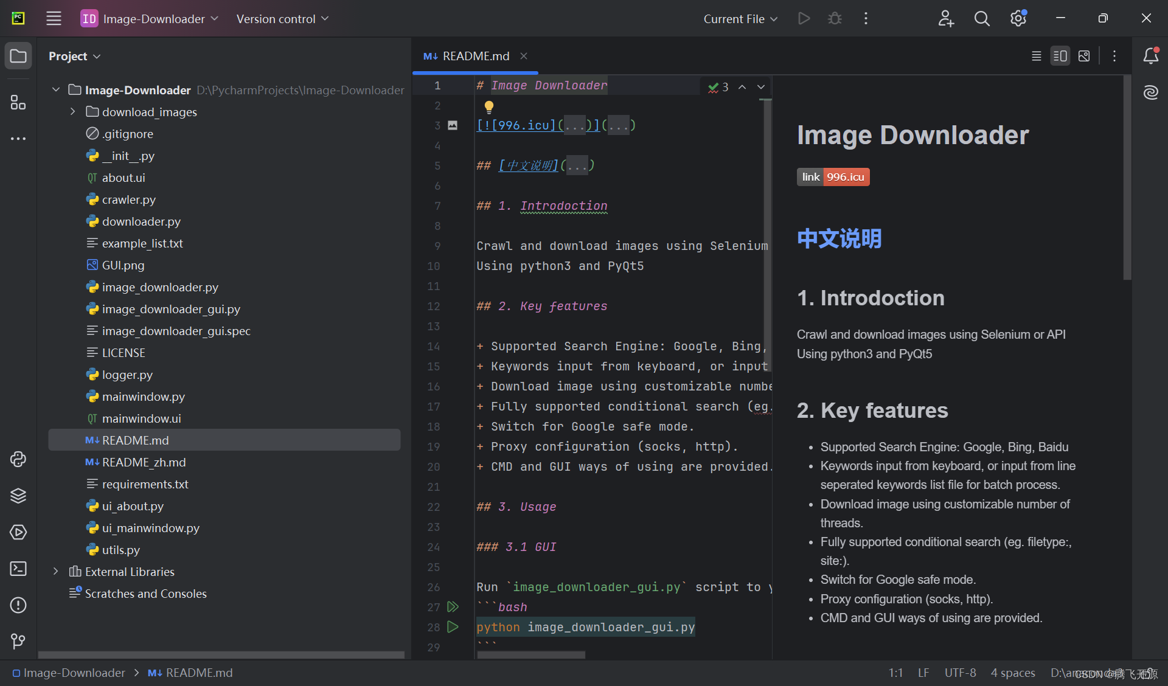Open the Image-Downloader project dropdown
Image resolution: width=1168 pixels, height=686 pixels.
click(150, 19)
